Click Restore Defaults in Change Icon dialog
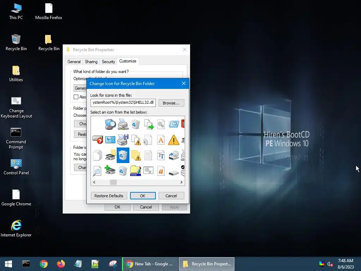 109,195
